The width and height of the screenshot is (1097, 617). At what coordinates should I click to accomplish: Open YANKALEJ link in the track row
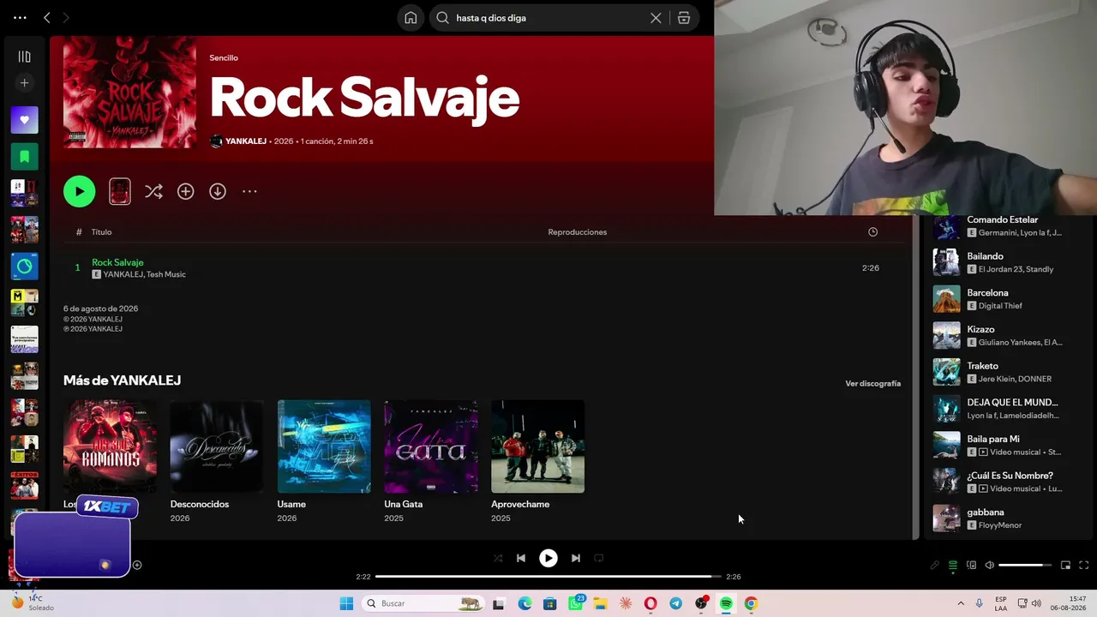pos(123,274)
